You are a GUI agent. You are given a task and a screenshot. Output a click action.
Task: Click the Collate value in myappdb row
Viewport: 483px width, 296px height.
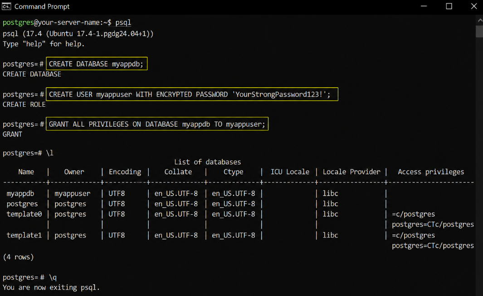pos(176,194)
